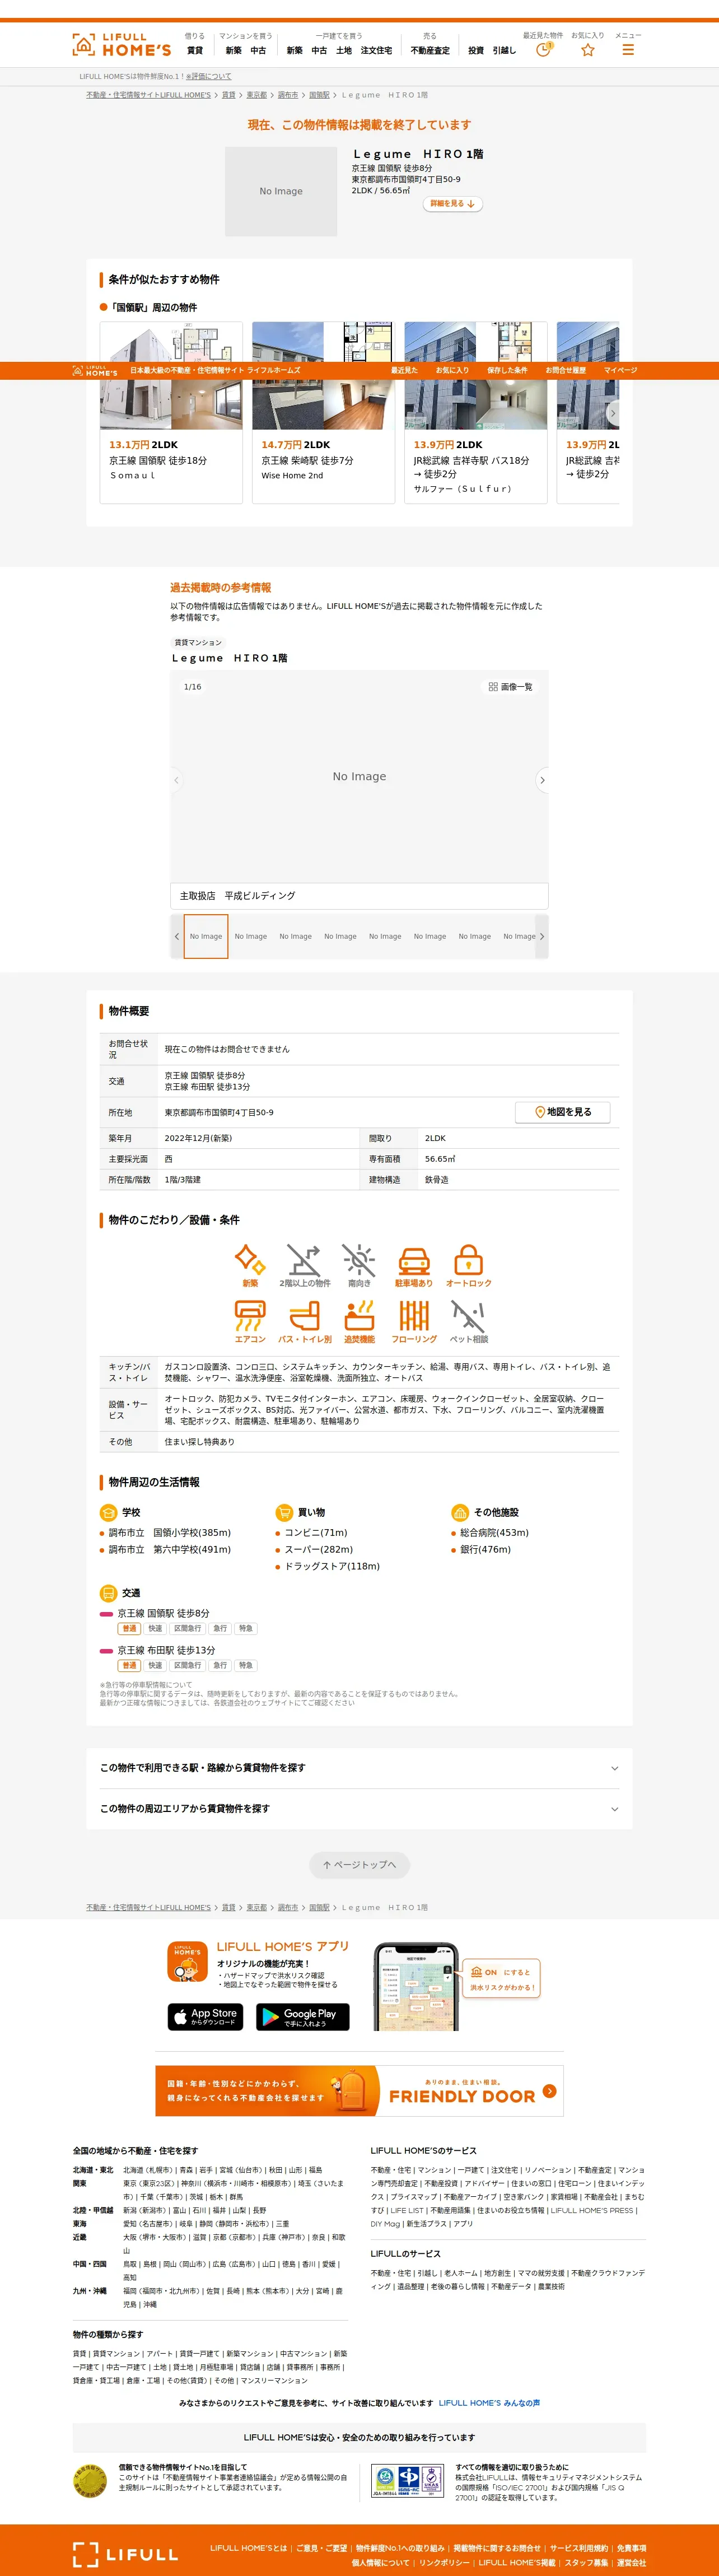
Task: Advance thumbnail strip with right arrow
Action: pyautogui.click(x=542, y=937)
